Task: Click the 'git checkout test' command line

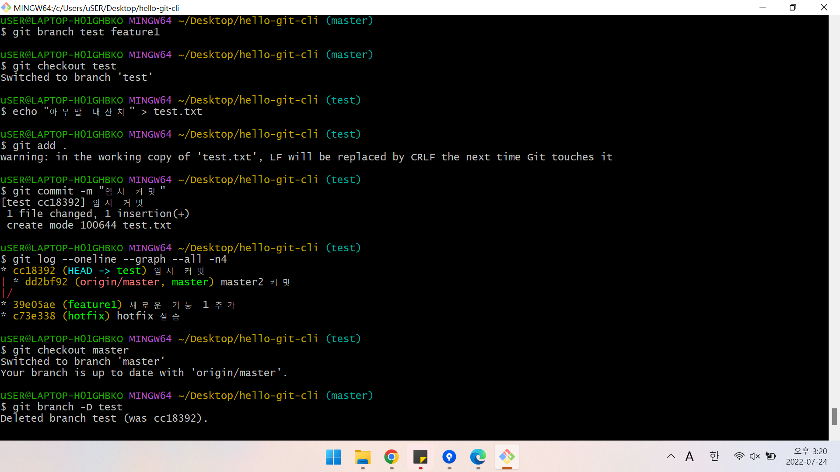Action: click(59, 66)
